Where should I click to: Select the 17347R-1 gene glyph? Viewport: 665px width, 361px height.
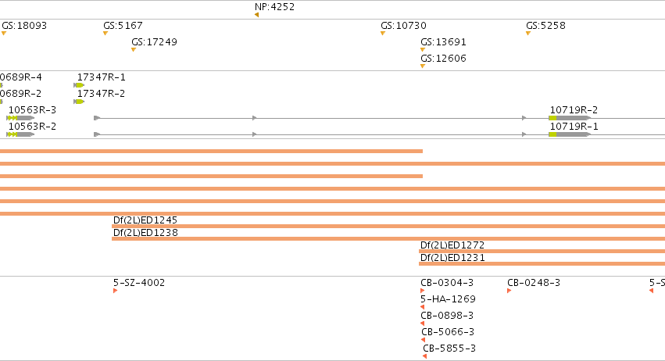click(79, 85)
